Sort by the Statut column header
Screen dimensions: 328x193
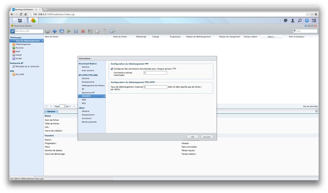tap(271, 37)
